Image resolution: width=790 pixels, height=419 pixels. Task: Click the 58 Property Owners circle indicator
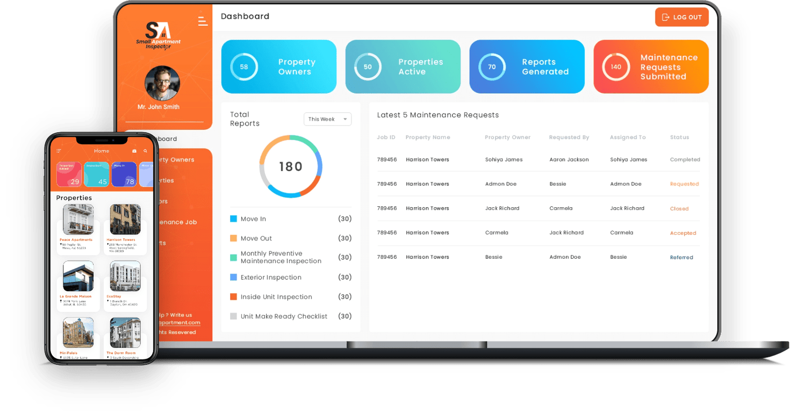(244, 67)
